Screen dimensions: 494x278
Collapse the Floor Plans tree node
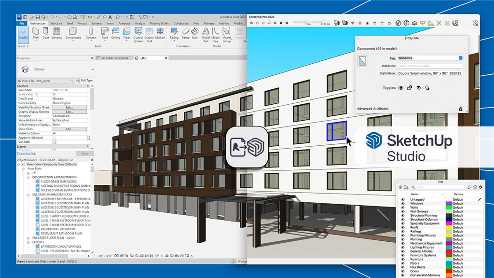point(23,168)
